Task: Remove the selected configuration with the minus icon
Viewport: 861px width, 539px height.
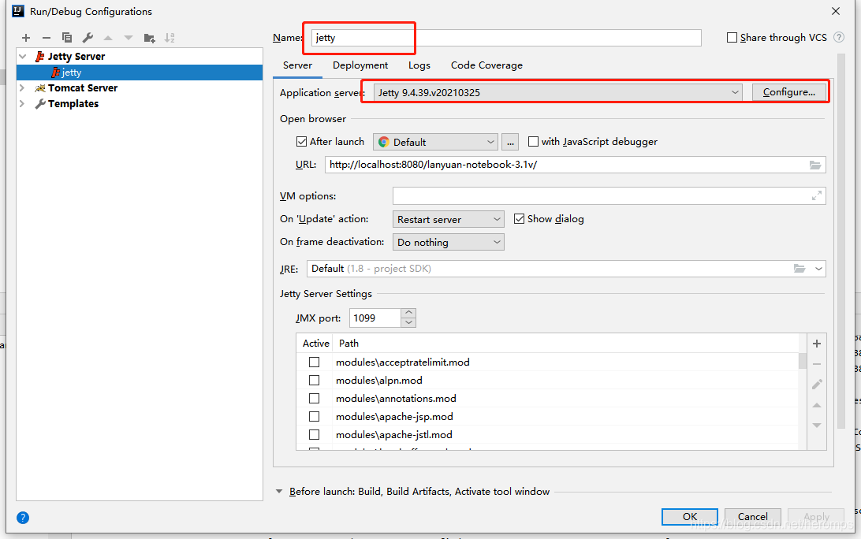Action: coord(47,38)
